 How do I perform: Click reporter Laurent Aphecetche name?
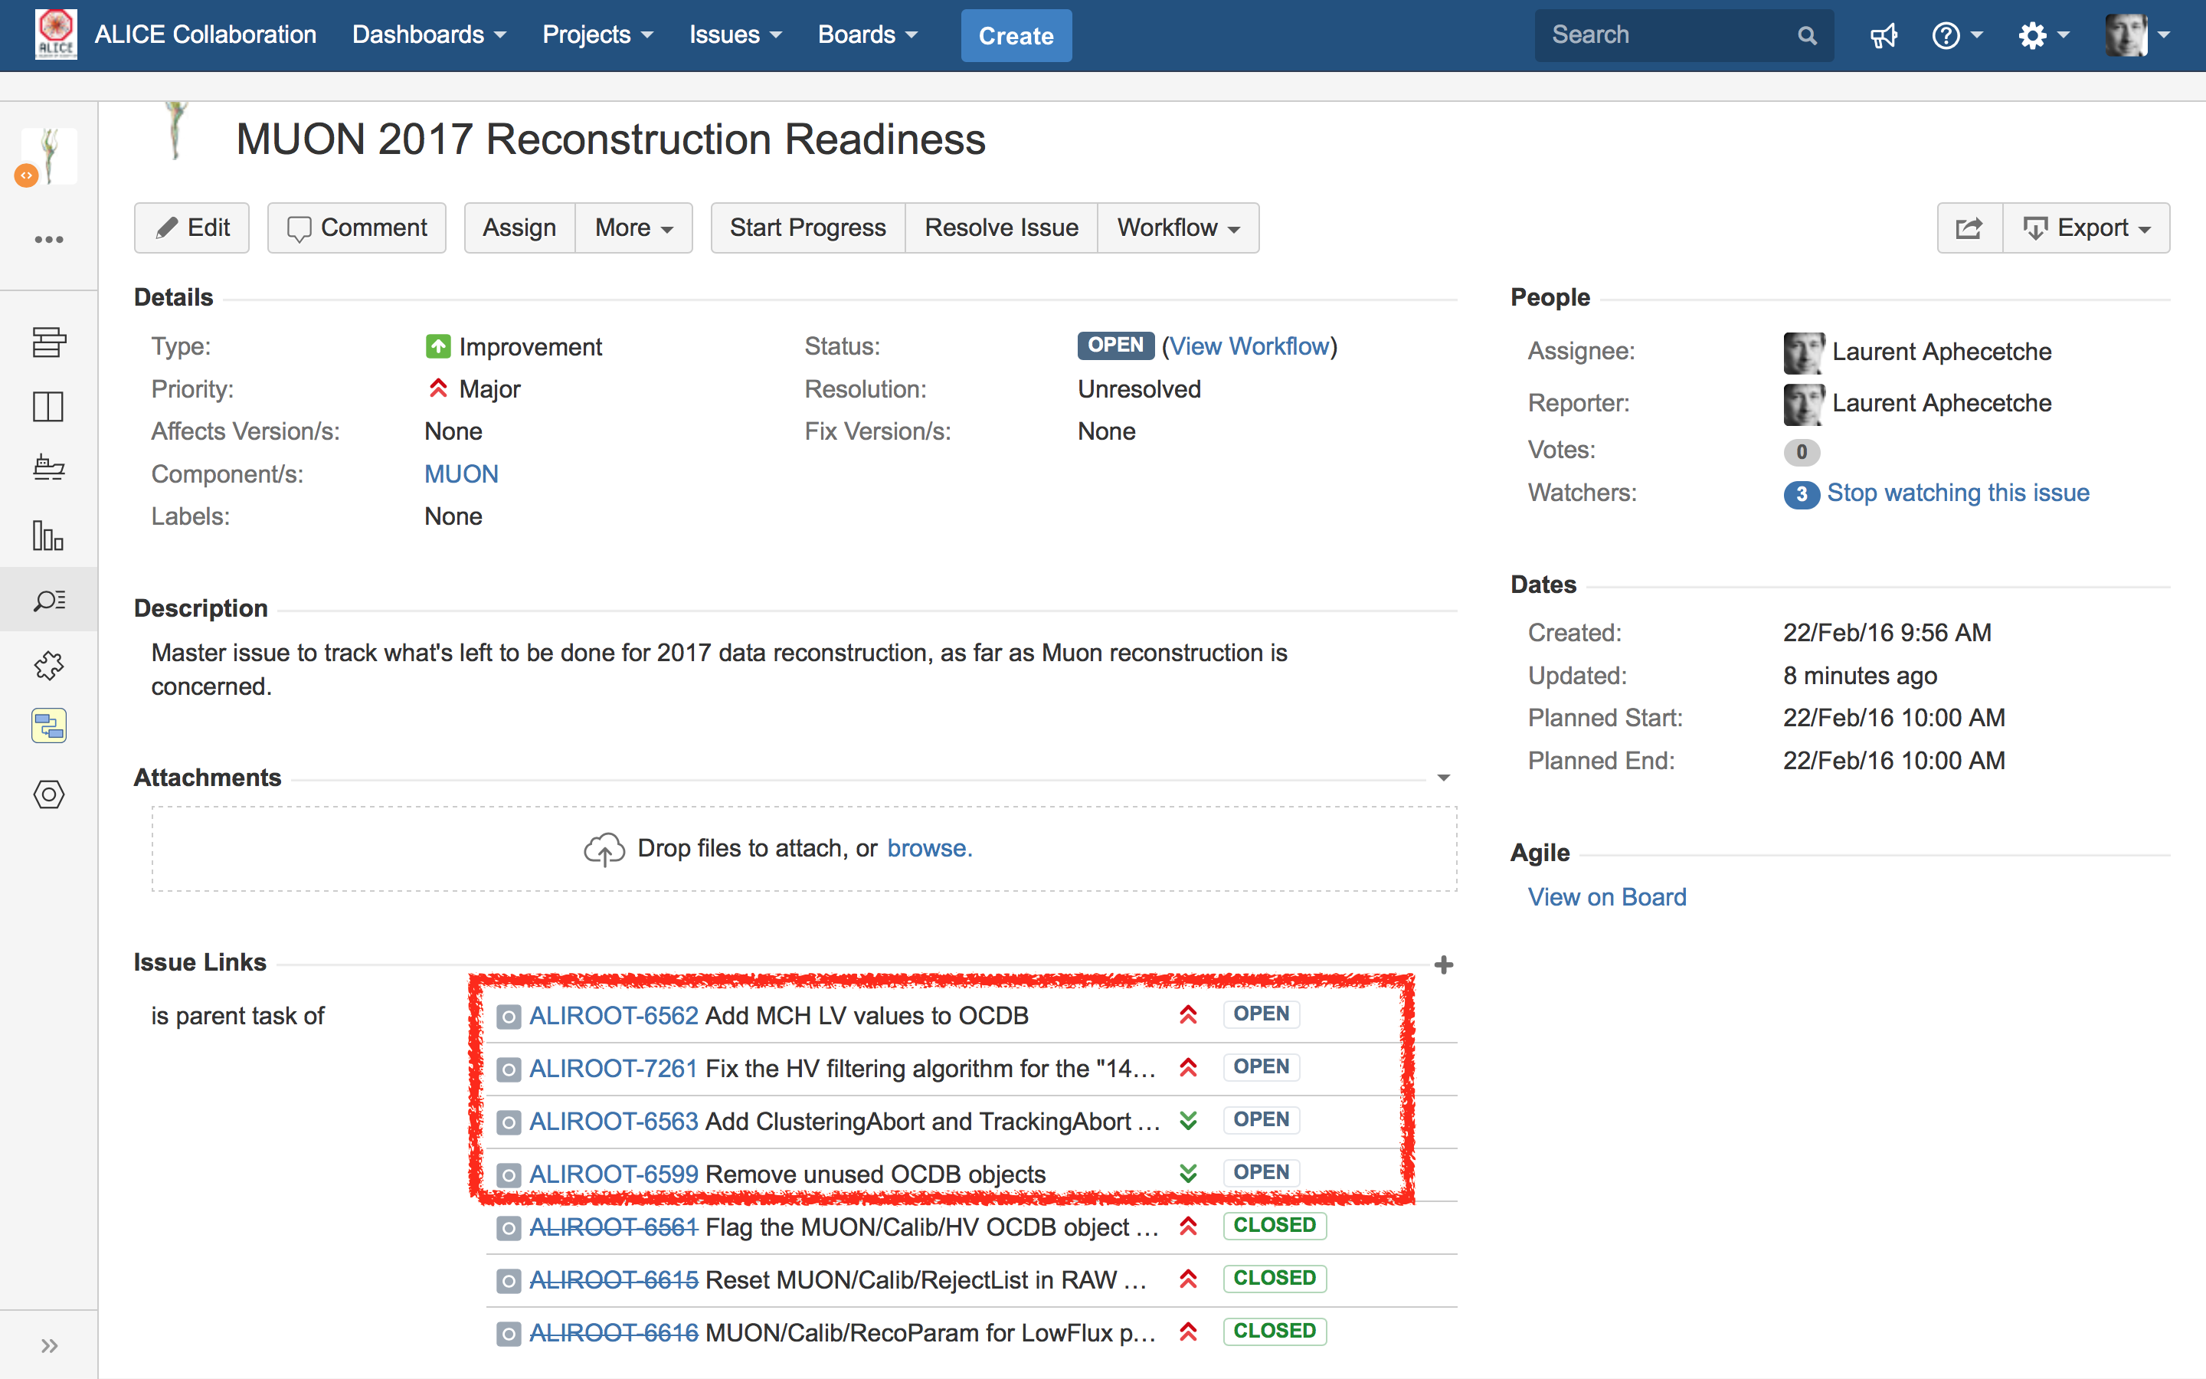pyautogui.click(x=1942, y=403)
